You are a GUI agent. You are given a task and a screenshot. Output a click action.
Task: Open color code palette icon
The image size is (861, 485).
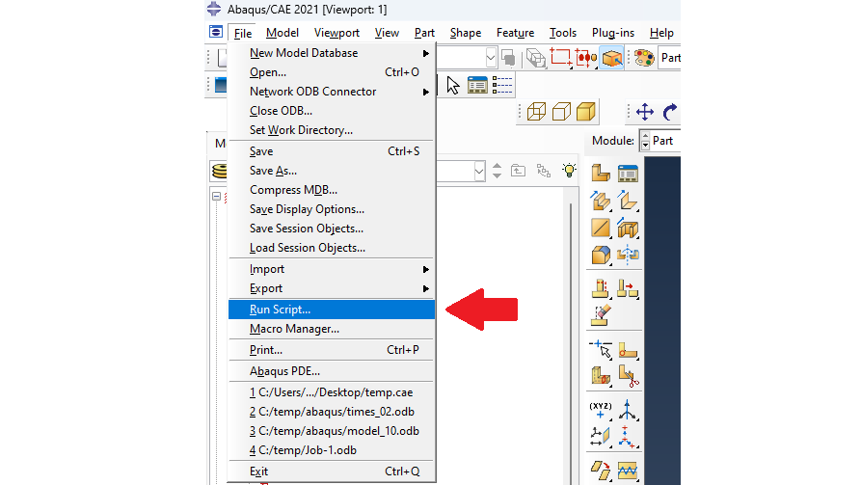644,58
